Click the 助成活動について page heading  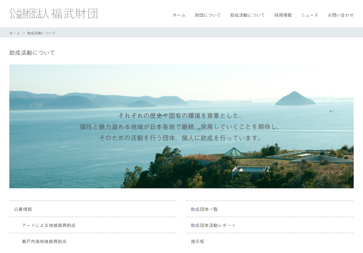(32, 53)
